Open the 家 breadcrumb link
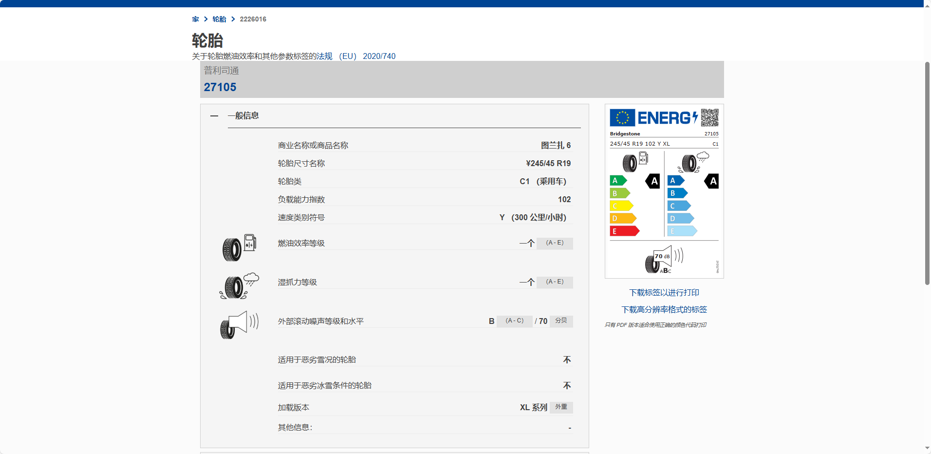The height and width of the screenshot is (454, 931). tap(195, 19)
